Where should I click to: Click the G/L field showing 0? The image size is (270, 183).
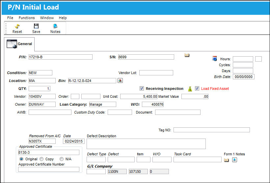[x=159, y=171]
